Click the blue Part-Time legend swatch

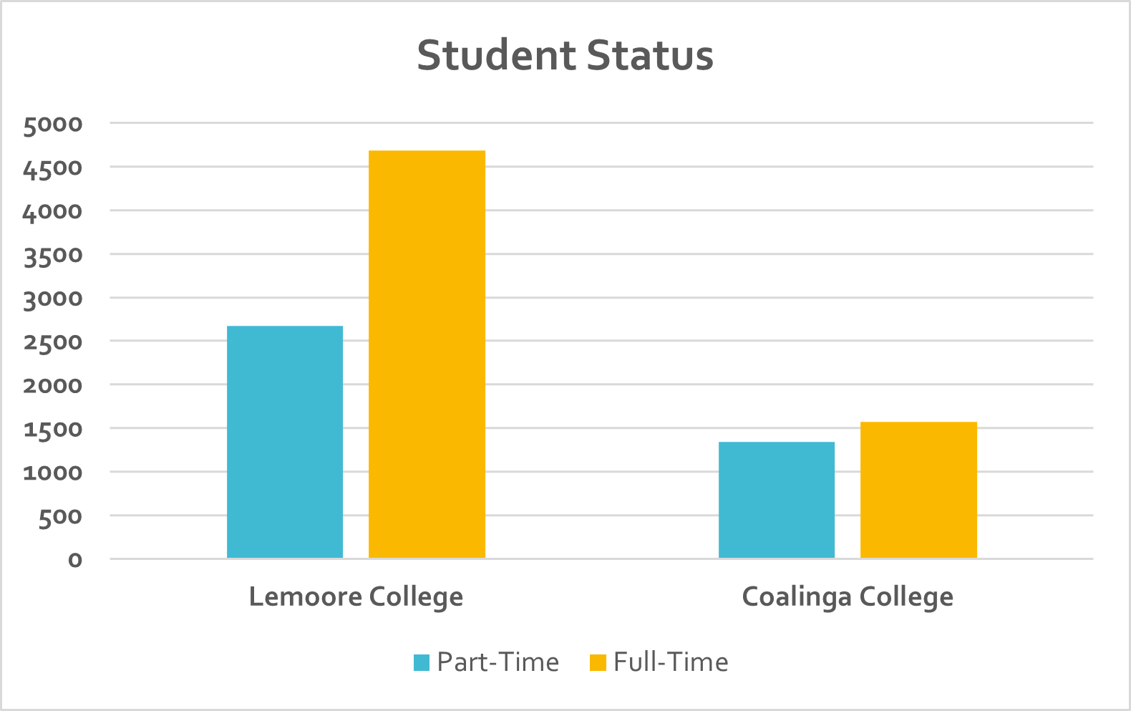point(422,663)
